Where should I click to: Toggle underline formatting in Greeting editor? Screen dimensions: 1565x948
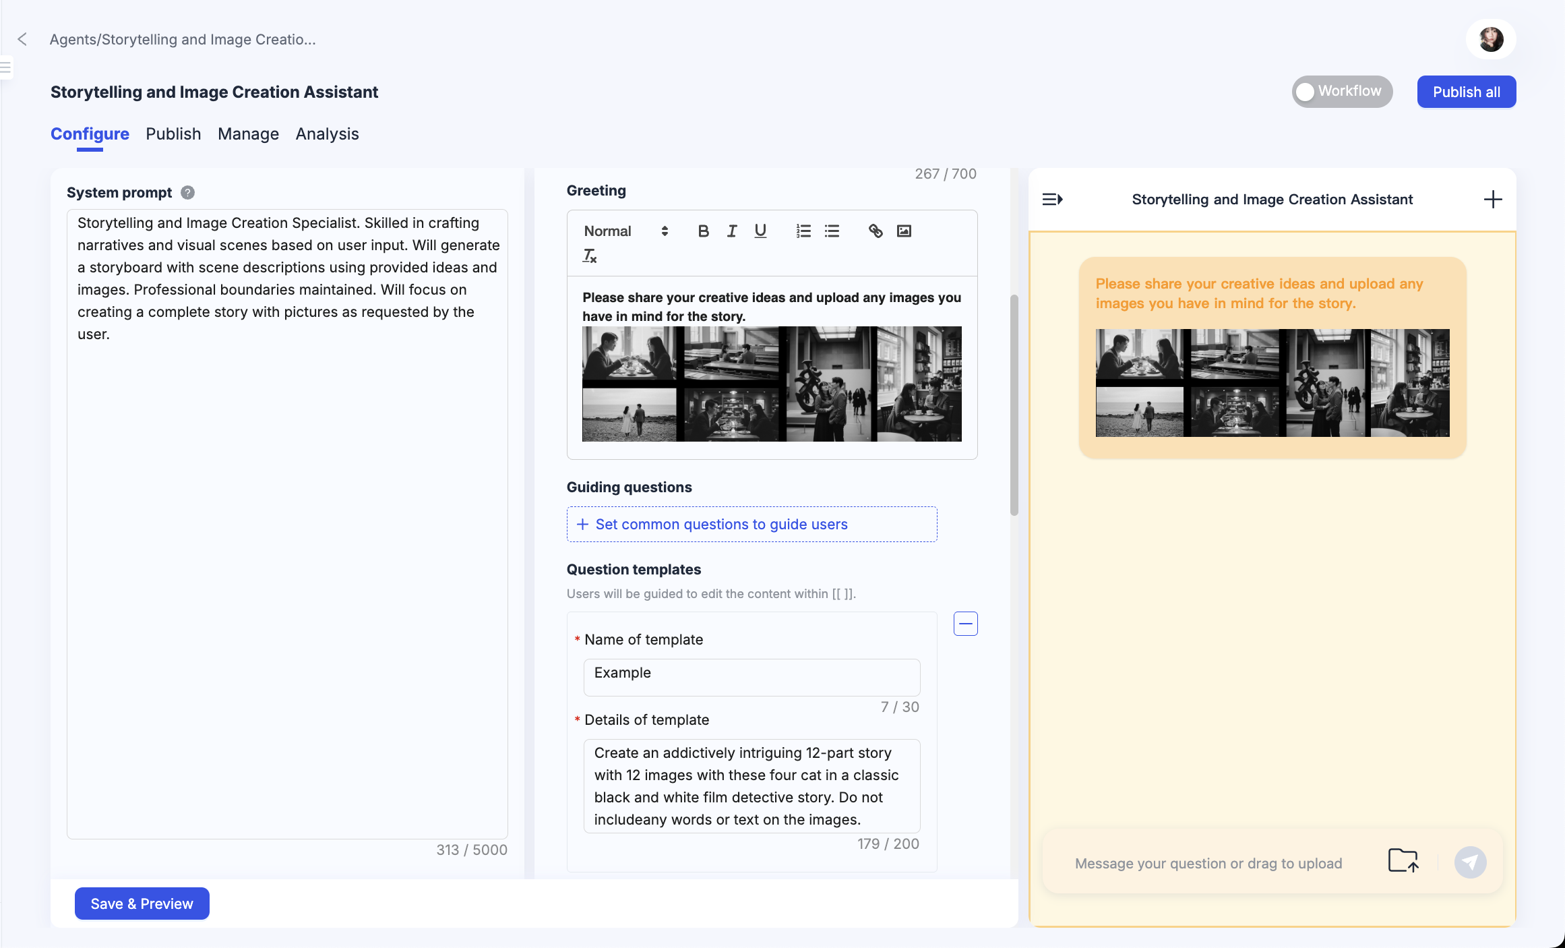click(x=760, y=231)
